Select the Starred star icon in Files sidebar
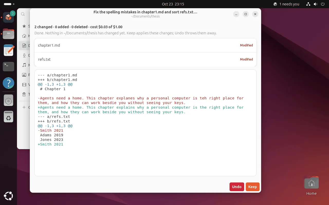 coord(24,26)
